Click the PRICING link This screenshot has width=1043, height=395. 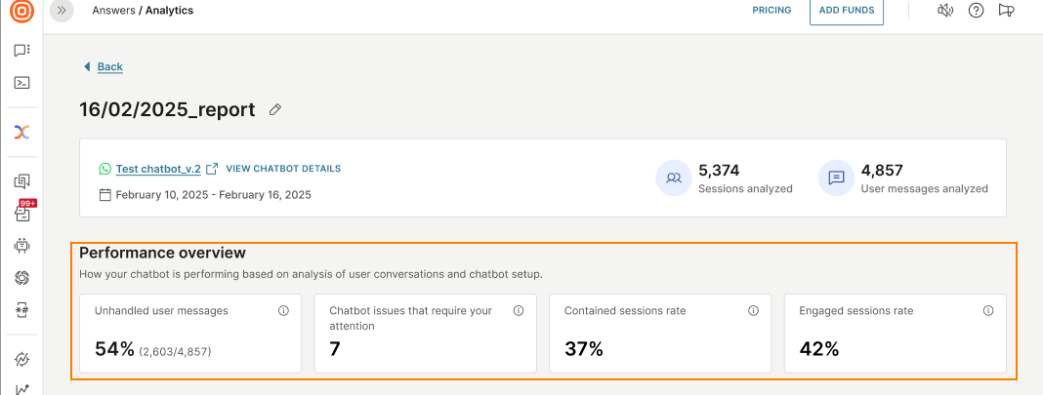772,11
